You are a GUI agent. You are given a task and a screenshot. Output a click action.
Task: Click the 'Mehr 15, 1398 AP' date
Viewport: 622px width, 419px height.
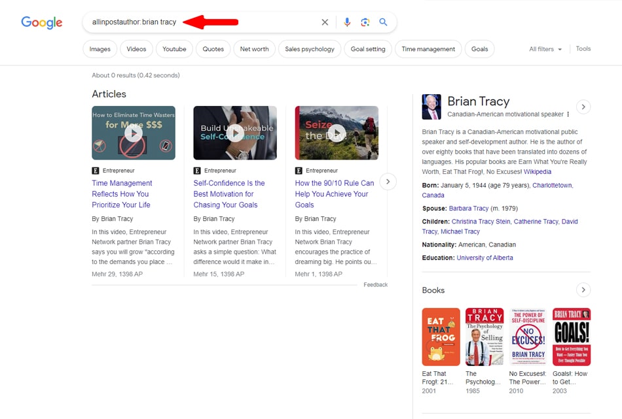coord(219,274)
